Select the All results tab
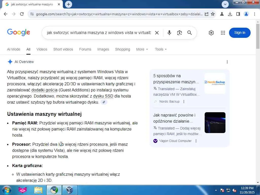The width and height of the screenshot is (260, 195). (x=28, y=49)
